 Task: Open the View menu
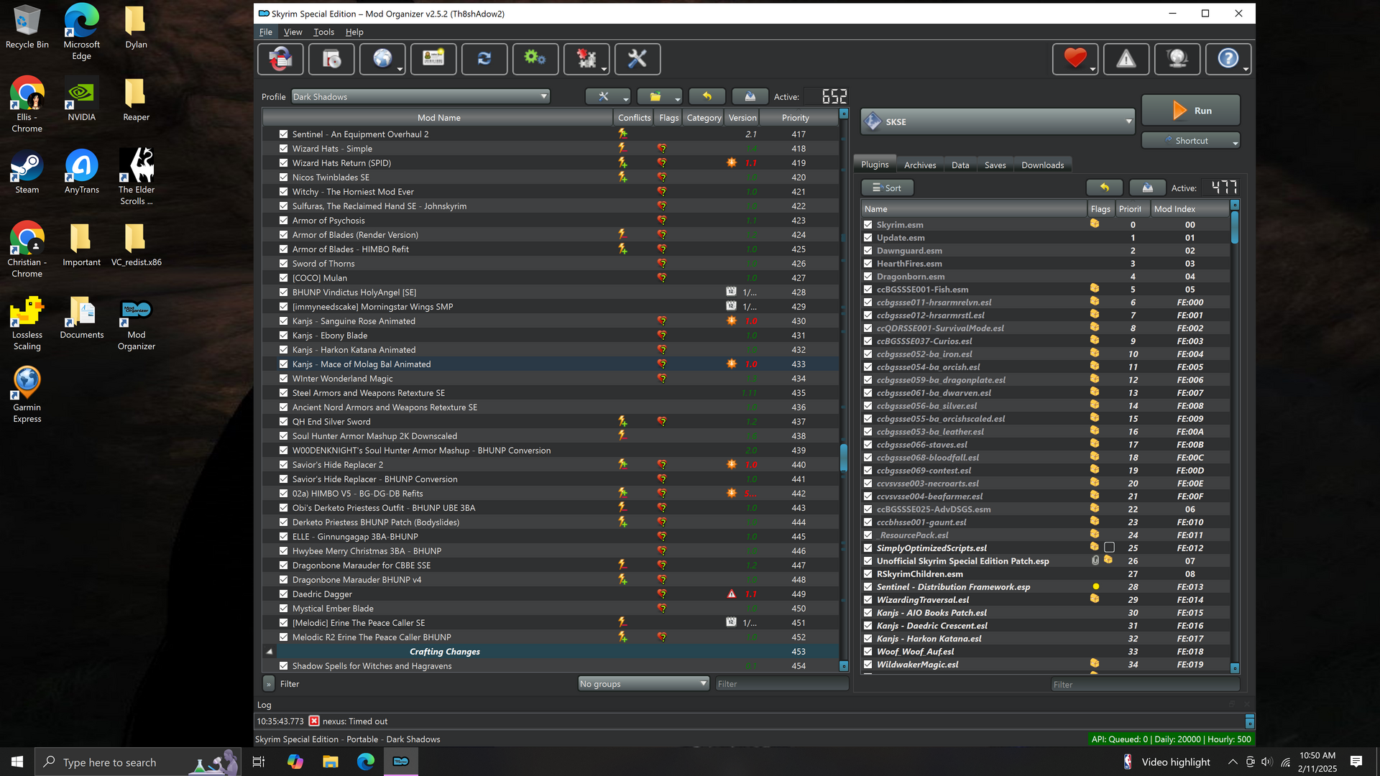tap(293, 32)
